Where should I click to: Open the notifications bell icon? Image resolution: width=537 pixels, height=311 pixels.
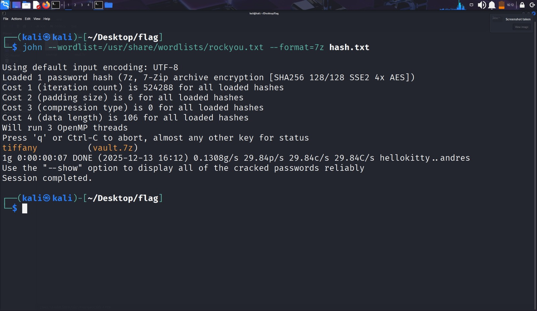click(492, 5)
